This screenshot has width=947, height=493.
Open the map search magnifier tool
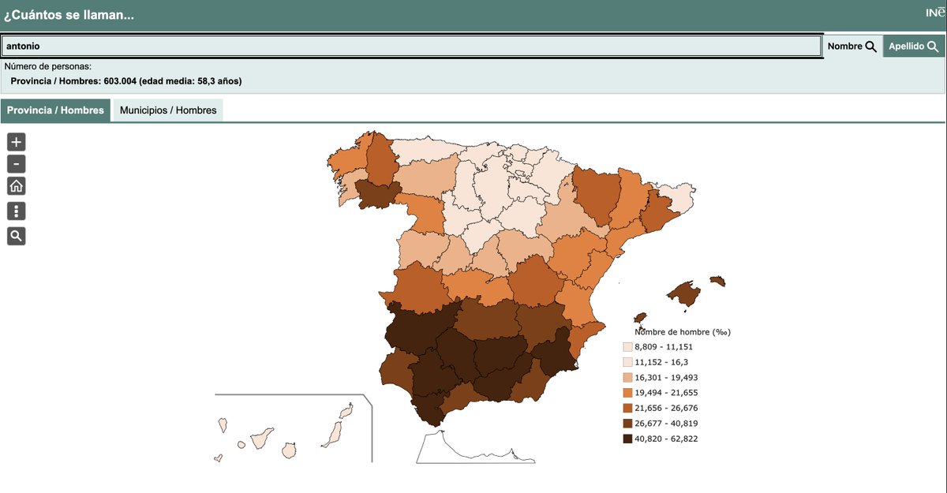pos(17,235)
